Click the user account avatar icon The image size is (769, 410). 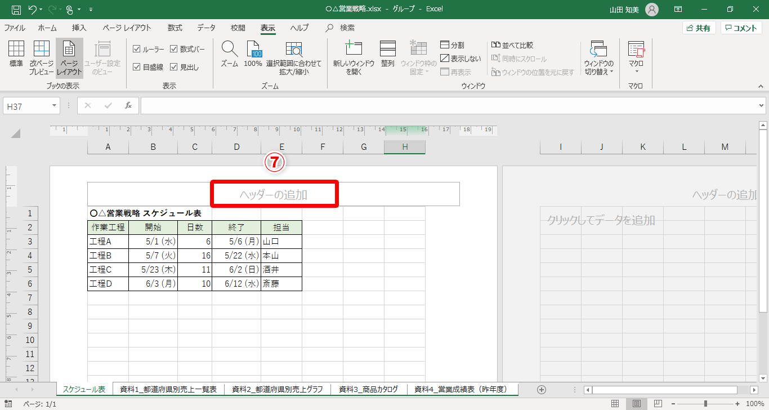(x=651, y=9)
